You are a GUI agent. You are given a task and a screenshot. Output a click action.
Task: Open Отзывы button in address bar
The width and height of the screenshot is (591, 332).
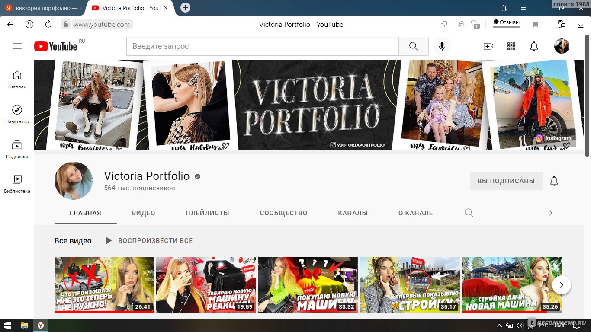tap(507, 23)
